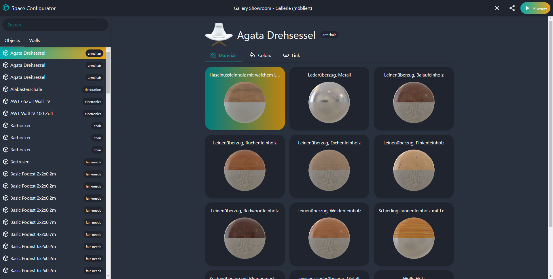
Task: Click cube icon beside Basic Podest 2x2x0,7m
Action: 6,222
